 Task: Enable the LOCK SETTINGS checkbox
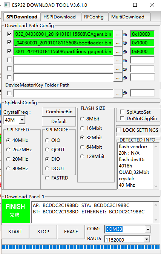point(119,130)
